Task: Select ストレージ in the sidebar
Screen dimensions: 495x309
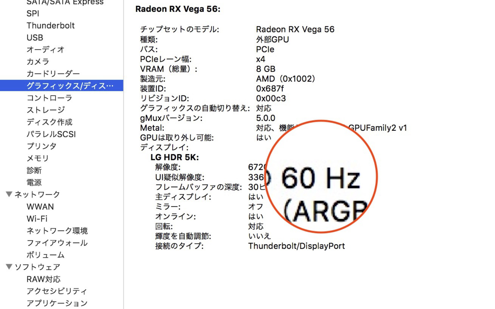Action: [x=46, y=110]
